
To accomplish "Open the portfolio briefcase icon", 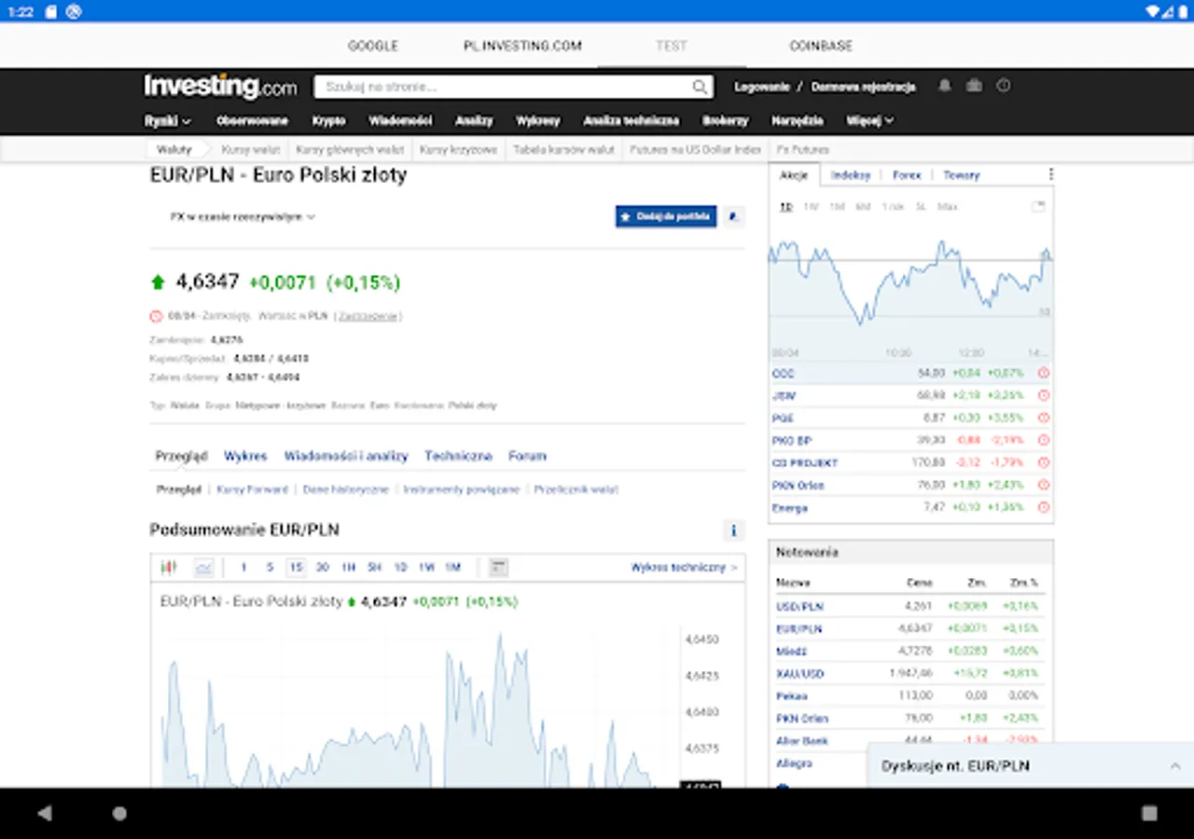I will (x=974, y=86).
